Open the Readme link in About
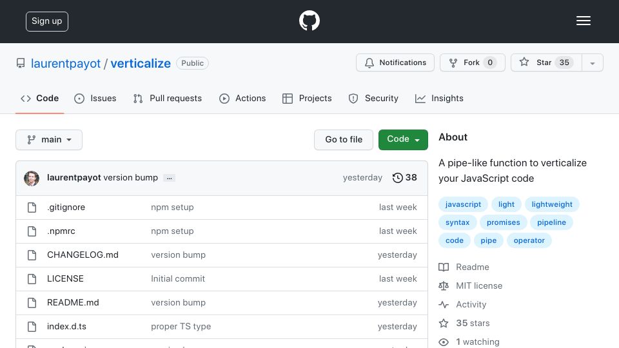Image resolution: width=619 pixels, height=348 pixels. (x=464, y=267)
